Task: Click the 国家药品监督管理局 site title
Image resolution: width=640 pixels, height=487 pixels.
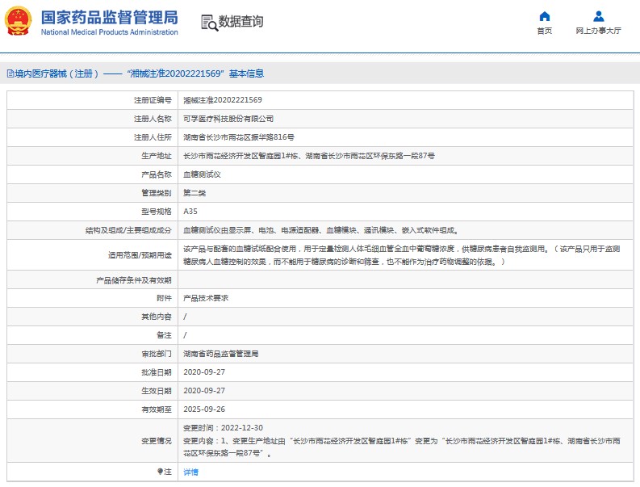Action: [109, 17]
